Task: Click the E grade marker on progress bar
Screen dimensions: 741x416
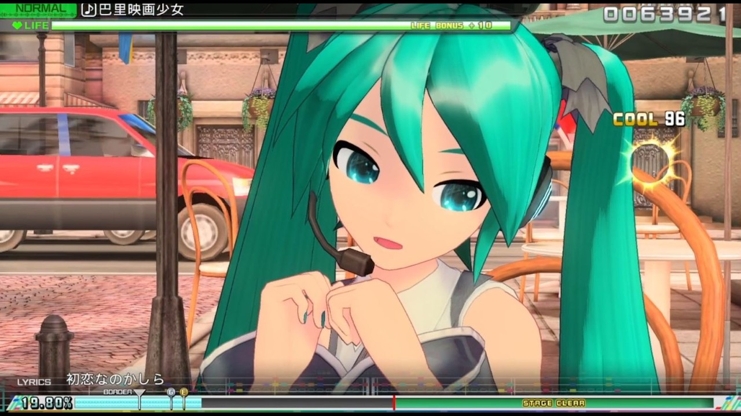Action: [x=184, y=392]
